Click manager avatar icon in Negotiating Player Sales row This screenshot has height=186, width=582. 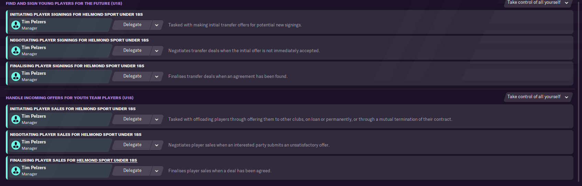[x=16, y=145]
